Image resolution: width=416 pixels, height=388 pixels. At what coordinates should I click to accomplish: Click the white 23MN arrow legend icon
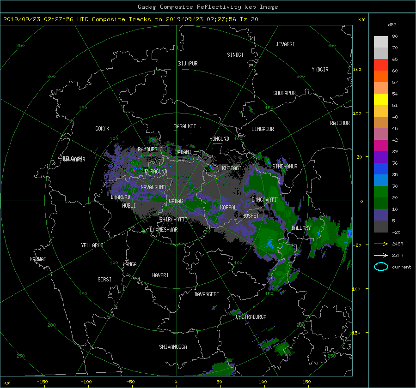click(x=381, y=256)
